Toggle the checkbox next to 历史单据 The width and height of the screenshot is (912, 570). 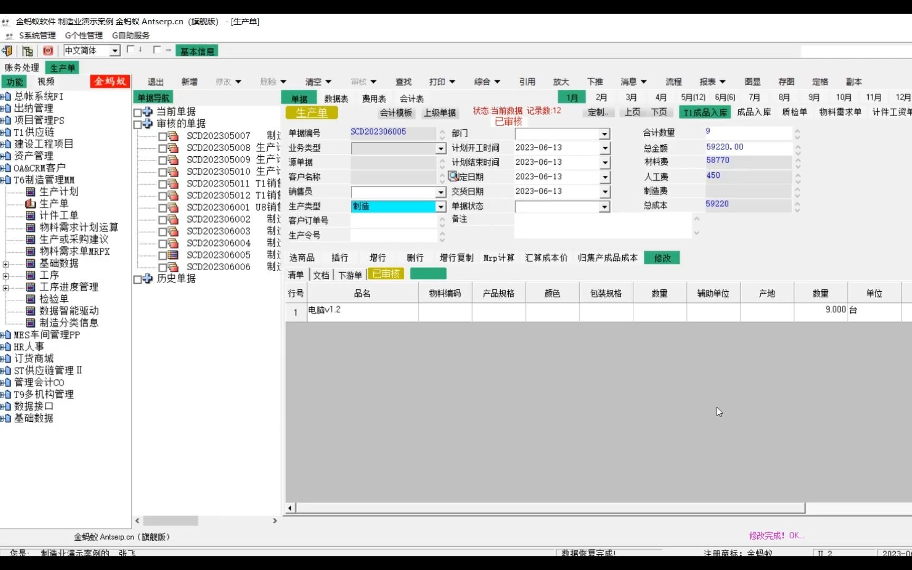point(138,280)
